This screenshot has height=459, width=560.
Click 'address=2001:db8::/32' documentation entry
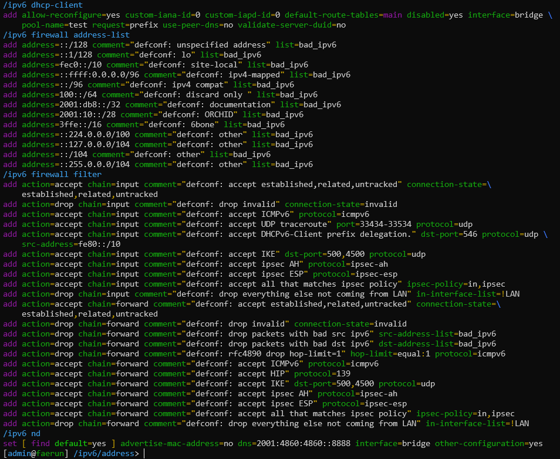(71, 105)
